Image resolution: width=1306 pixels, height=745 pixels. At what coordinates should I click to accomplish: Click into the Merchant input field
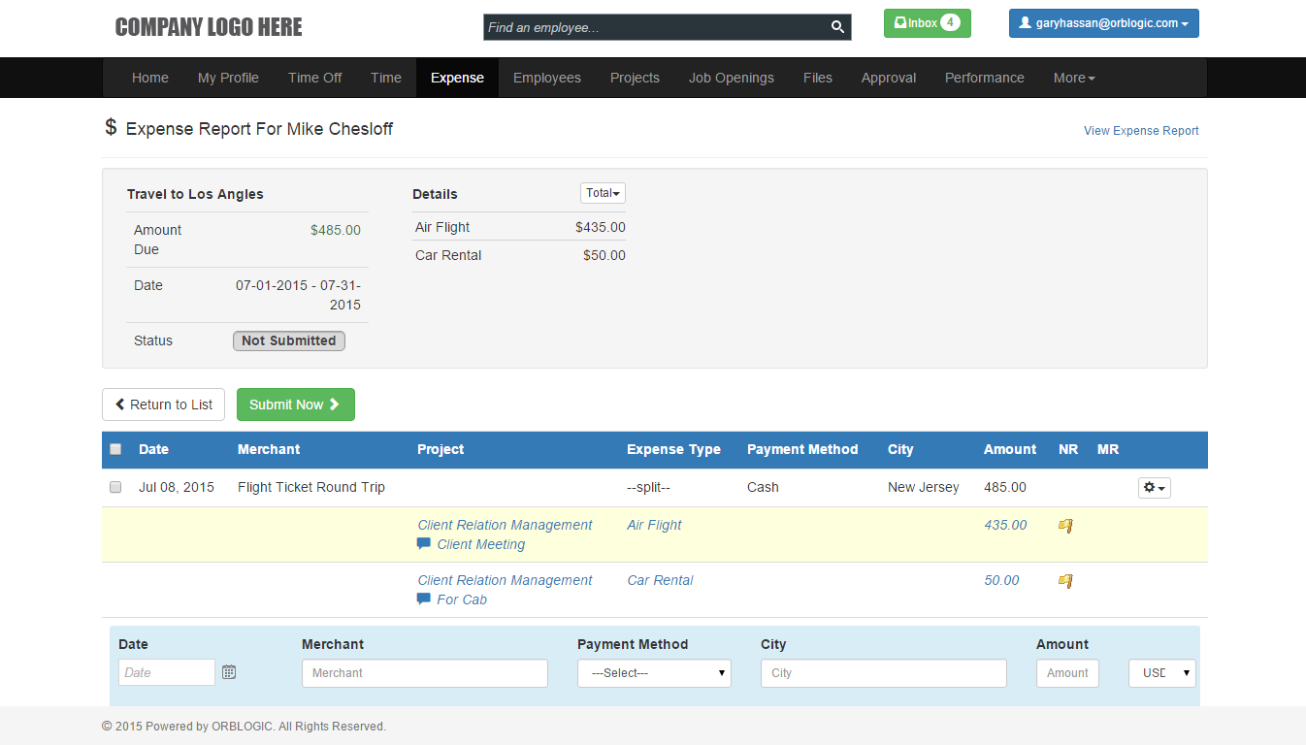pyautogui.click(x=424, y=673)
